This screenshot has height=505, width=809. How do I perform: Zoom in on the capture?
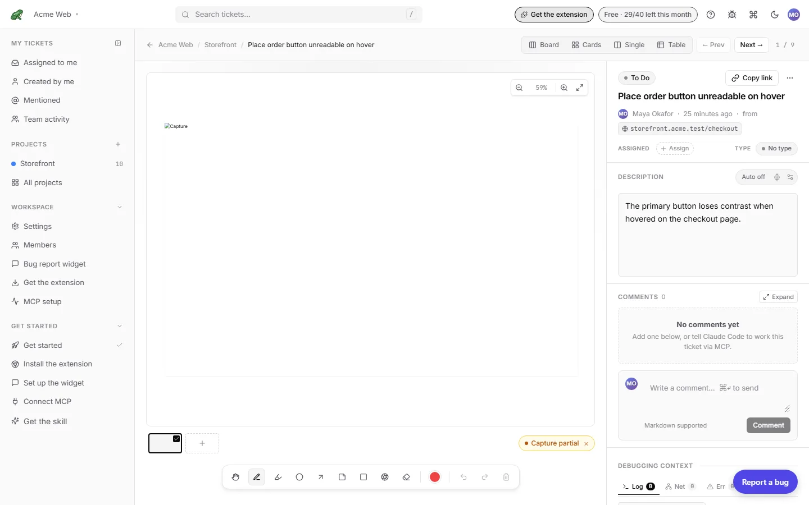pyautogui.click(x=564, y=88)
